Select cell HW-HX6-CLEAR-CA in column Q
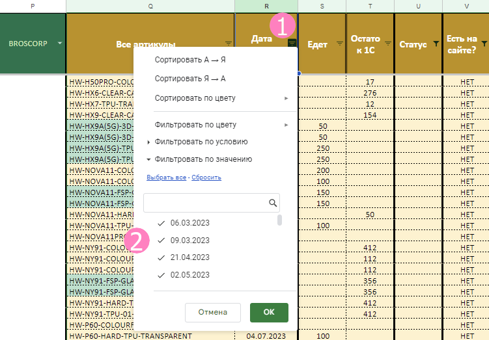 tap(100, 93)
